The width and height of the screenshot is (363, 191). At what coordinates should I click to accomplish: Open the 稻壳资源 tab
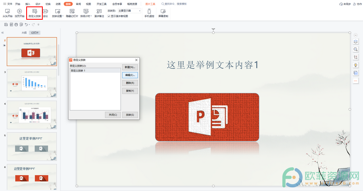click(x=132, y=4)
